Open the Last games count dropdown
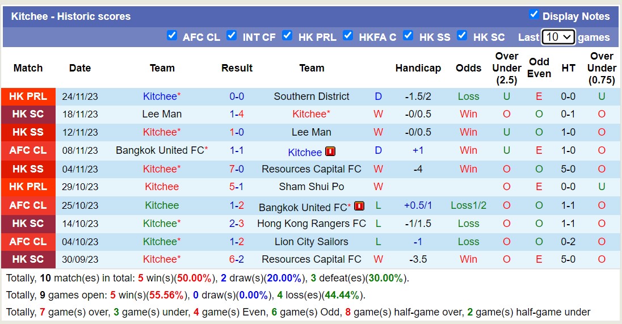Image resolution: width=622 pixels, height=324 pixels. tap(558, 37)
